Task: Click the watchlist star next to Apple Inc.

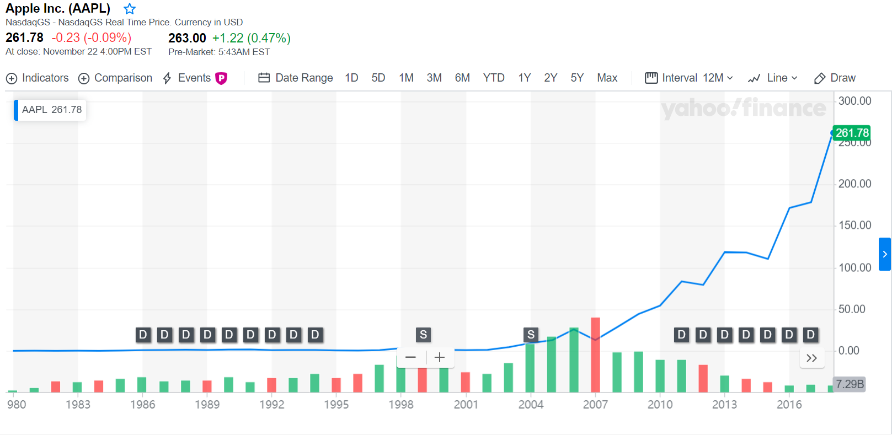Action: click(130, 9)
